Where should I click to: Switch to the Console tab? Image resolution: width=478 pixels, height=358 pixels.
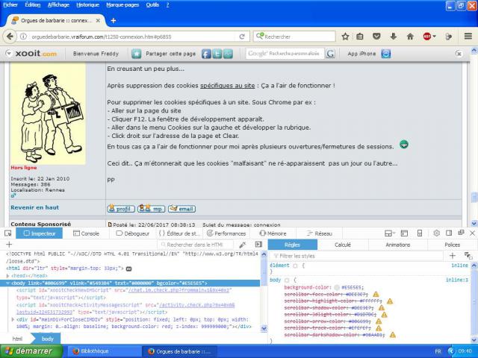click(x=87, y=233)
